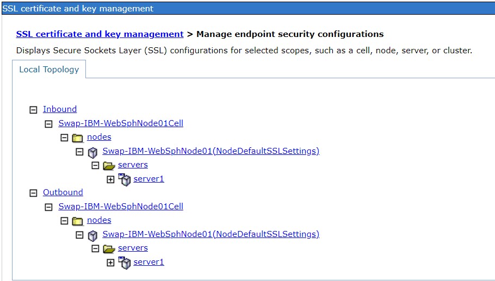This screenshot has height=281, width=495.
Task: Collapse Swap-IBM-WebSphNode01Cell under Inbound
Action: [x=48, y=124]
